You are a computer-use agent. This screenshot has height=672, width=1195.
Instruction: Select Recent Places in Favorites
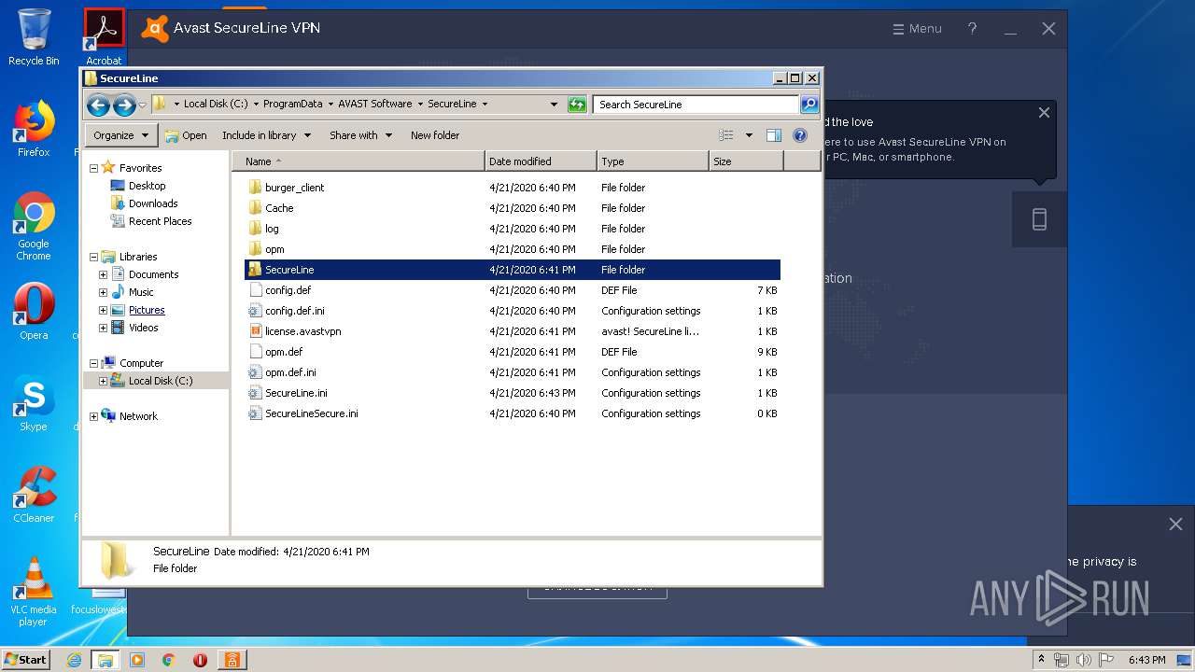click(x=160, y=221)
